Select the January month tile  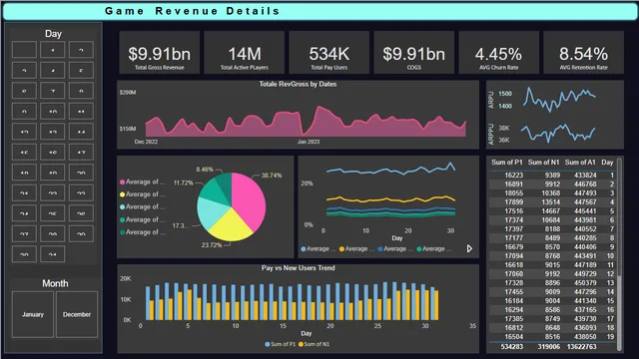33,314
